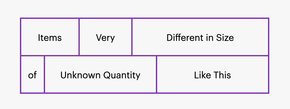
Task: Select the word "in" in the top-right box
Action: click(206, 38)
